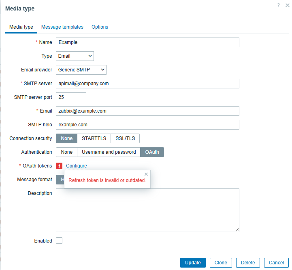This screenshot has height=270, width=292.
Task: Open the Type dropdown showing Email
Action: pos(75,56)
